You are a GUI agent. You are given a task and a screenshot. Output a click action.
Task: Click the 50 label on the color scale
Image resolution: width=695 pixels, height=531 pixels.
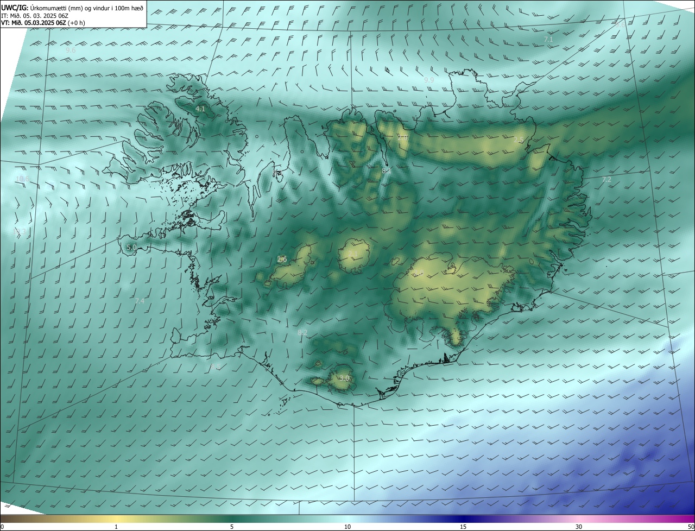pyautogui.click(x=691, y=527)
